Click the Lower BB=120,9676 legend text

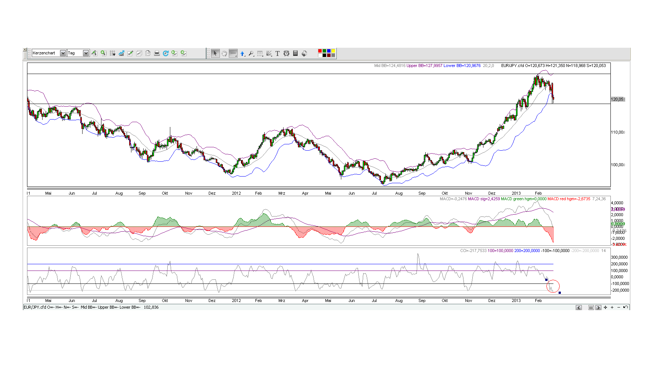(462, 66)
